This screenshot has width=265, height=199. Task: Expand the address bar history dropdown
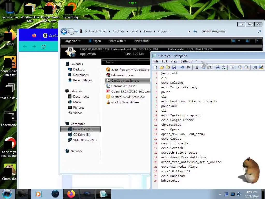tap(189, 31)
